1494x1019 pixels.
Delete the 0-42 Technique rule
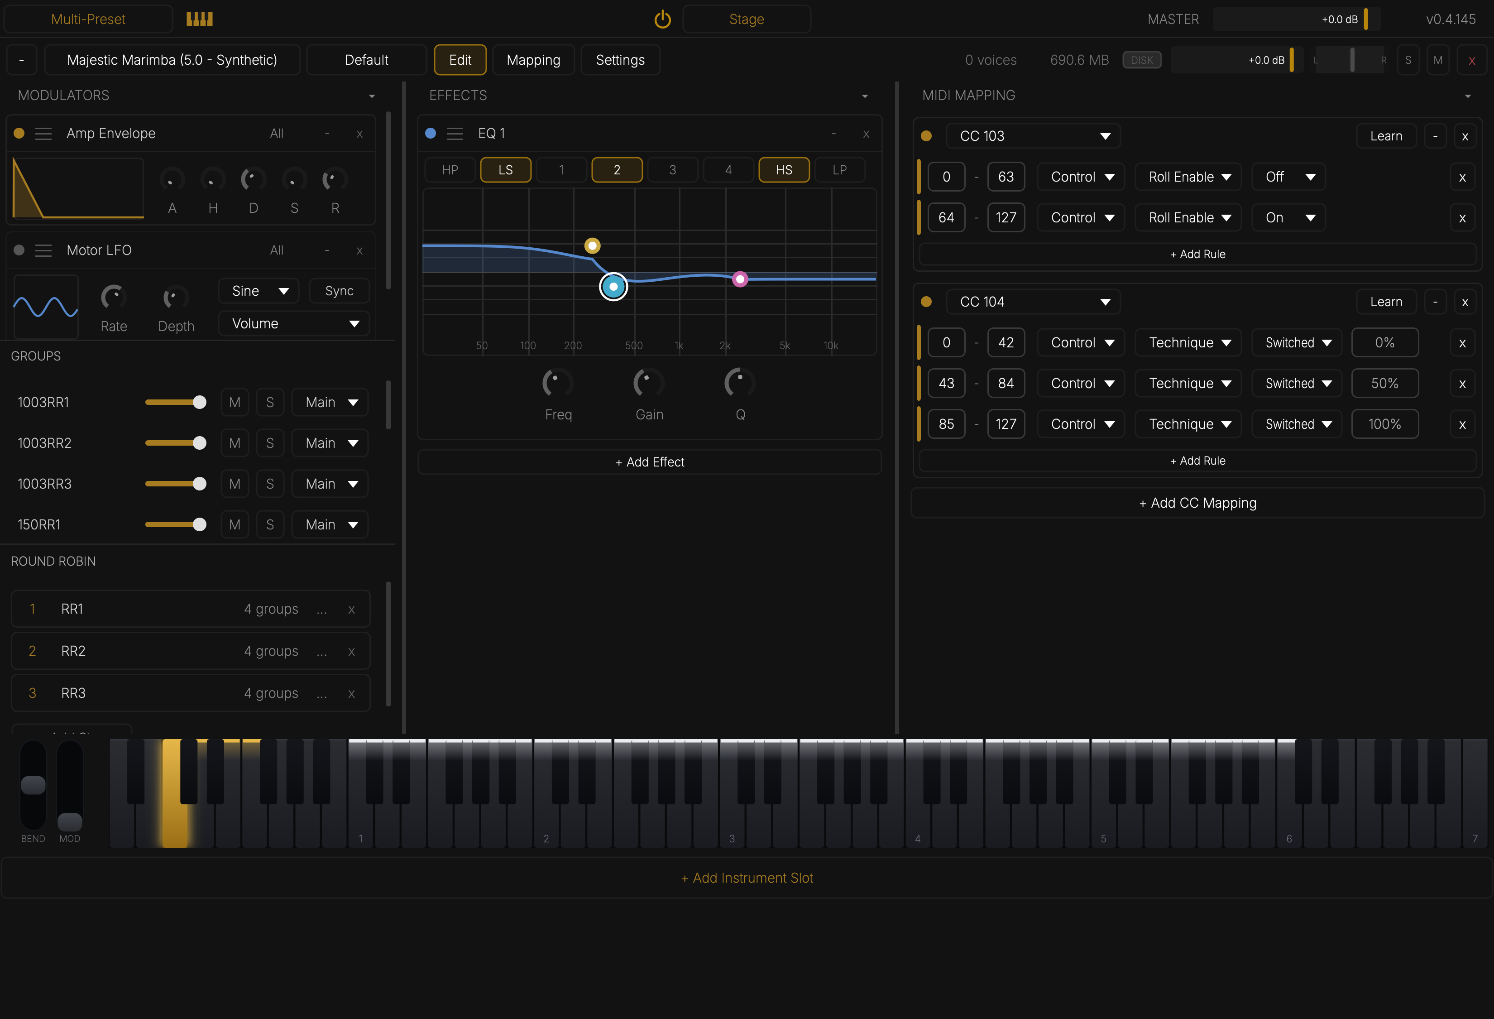tap(1462, 343)
